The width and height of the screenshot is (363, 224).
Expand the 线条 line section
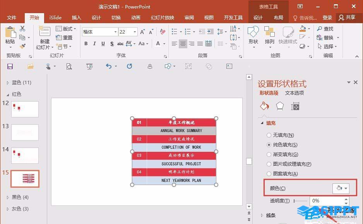point(262,216)
